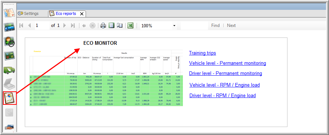Expand the row with trip duration 264:53:45
The image size is (329, 135).
coord(31,97)
